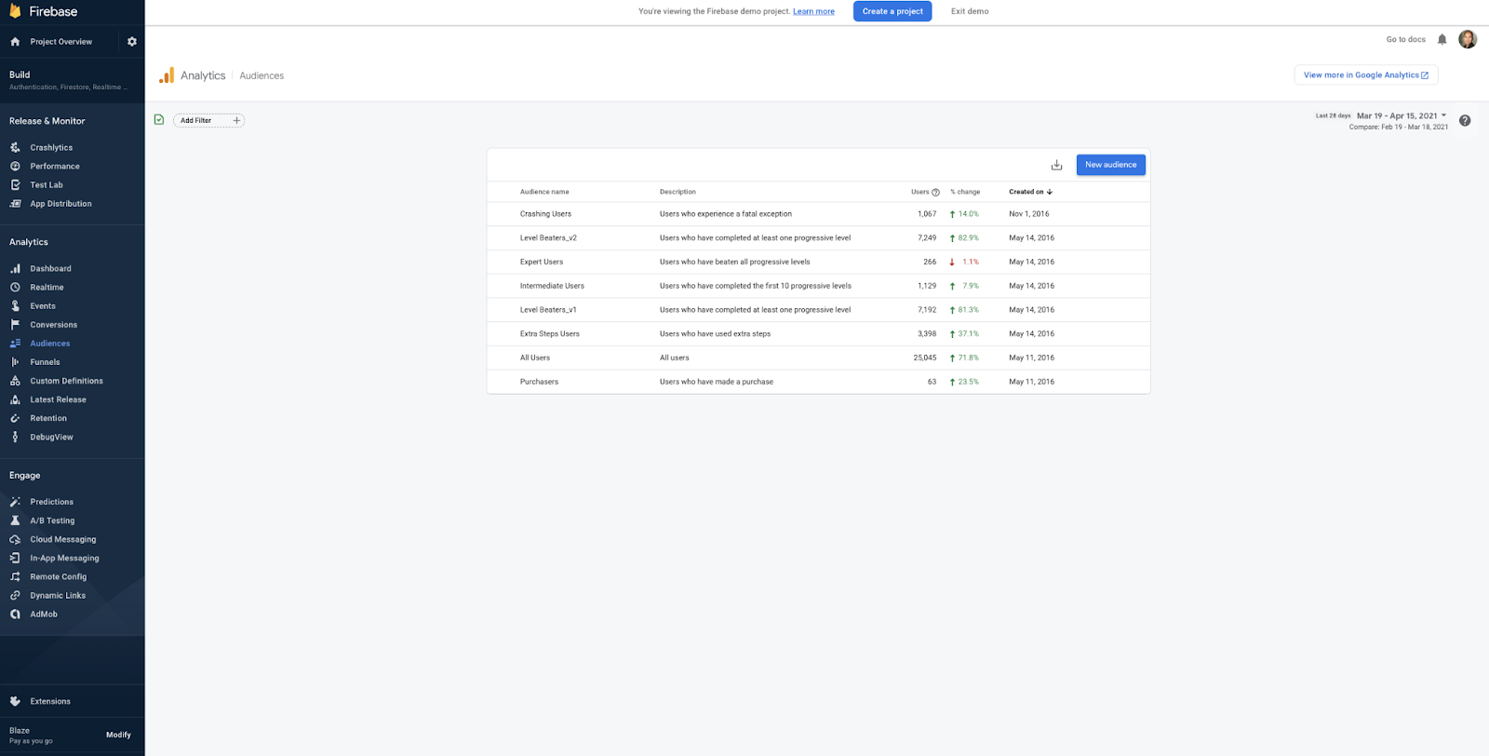Go to the Firebase home logo

click(x=44, y=12)
